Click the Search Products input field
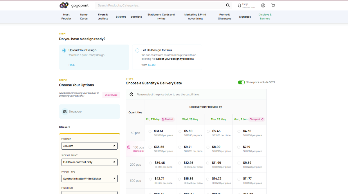Image resolution: width=348 pixels, height=194 pixels. click(x=160, y=6)
